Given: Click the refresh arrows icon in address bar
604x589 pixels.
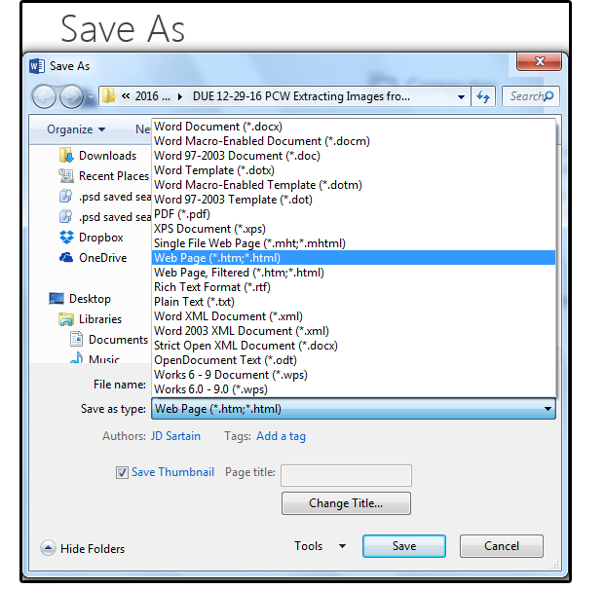Looking at the screenshot, I should [x=483, y=96].
